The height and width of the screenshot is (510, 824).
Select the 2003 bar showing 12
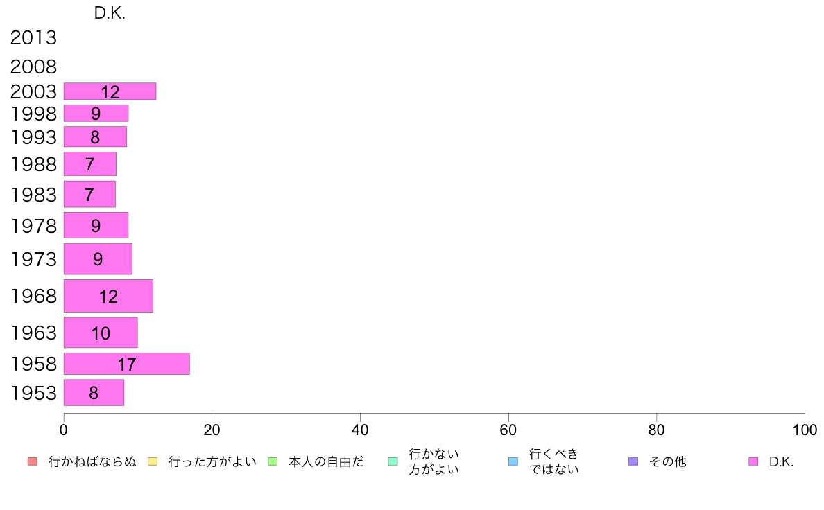point(110,91)
